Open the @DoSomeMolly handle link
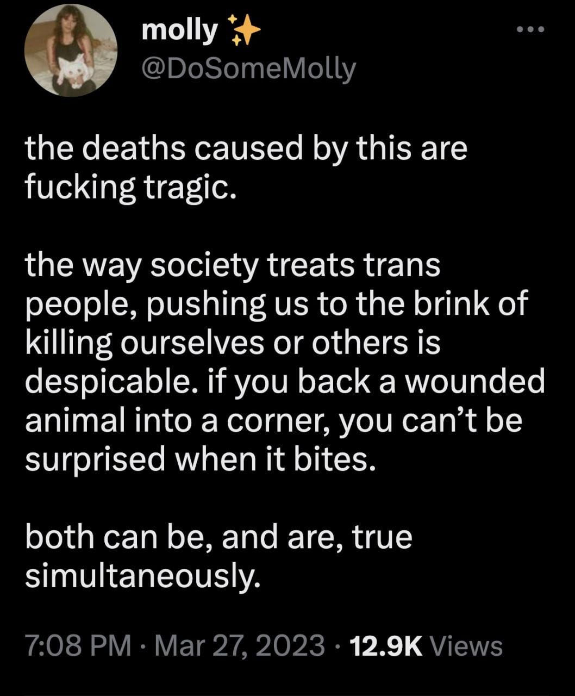This screenshot has height=696, width=575. coord(248,70)
